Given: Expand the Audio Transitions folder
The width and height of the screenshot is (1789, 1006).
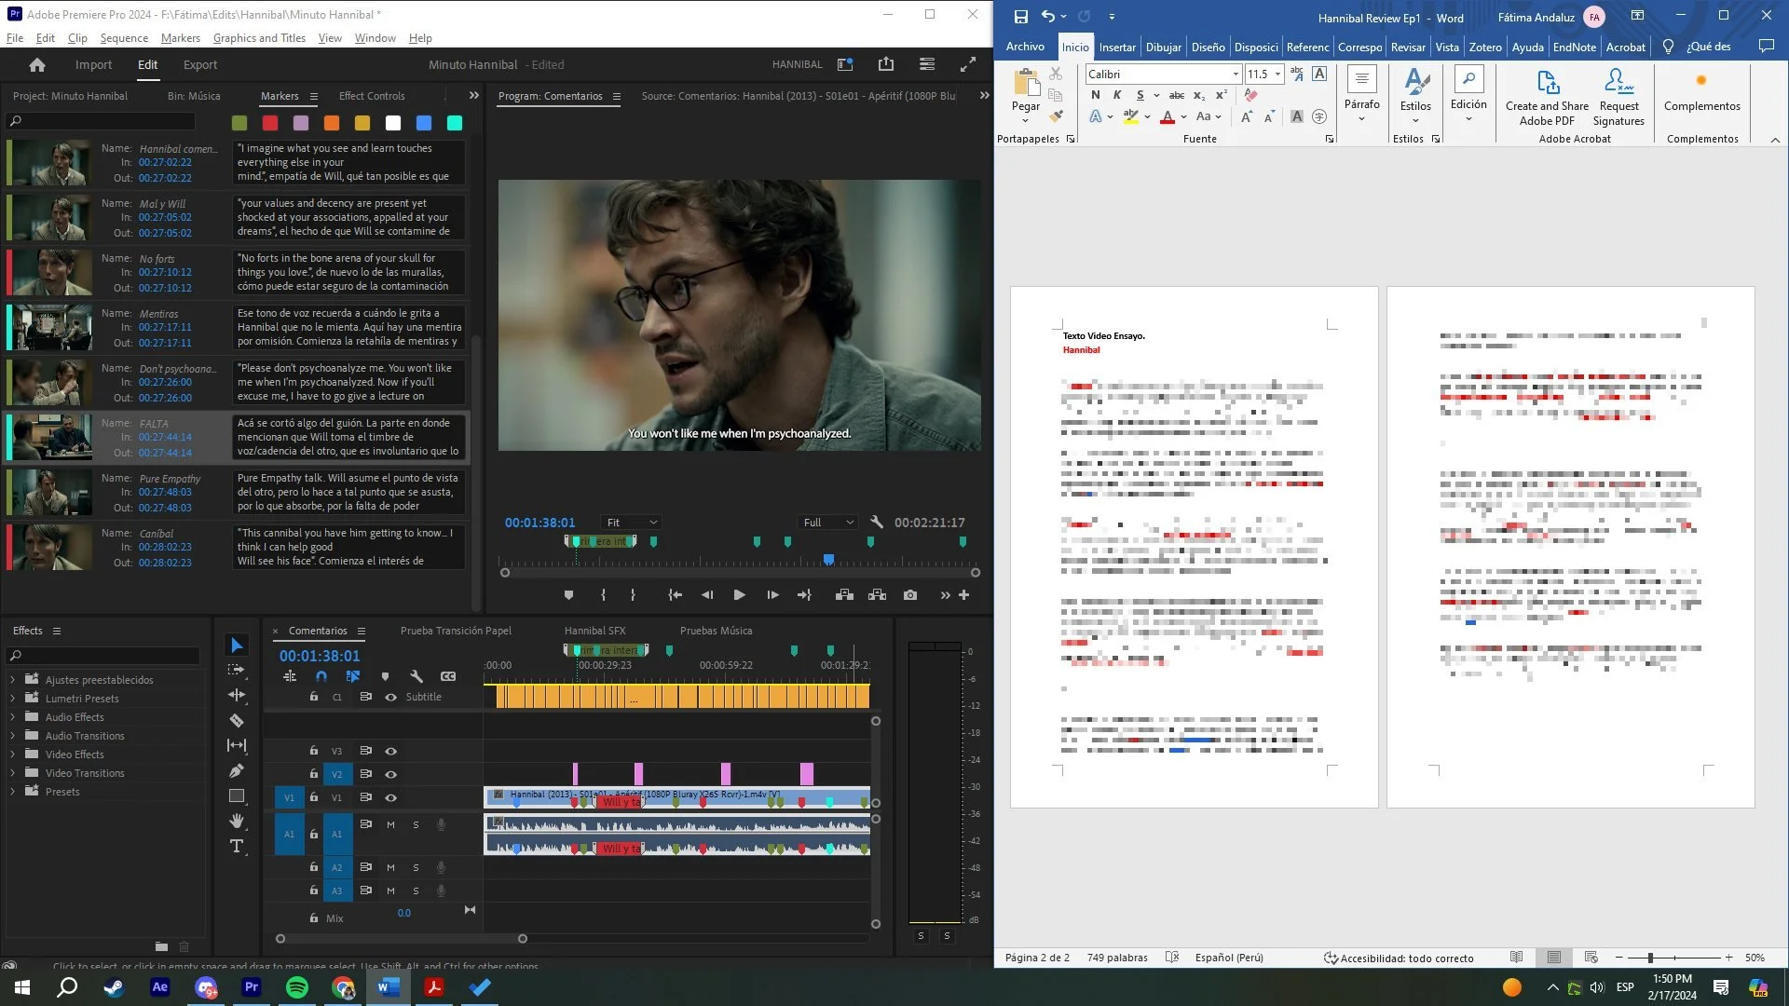Looking at the screenshot, I should [12, 736].
